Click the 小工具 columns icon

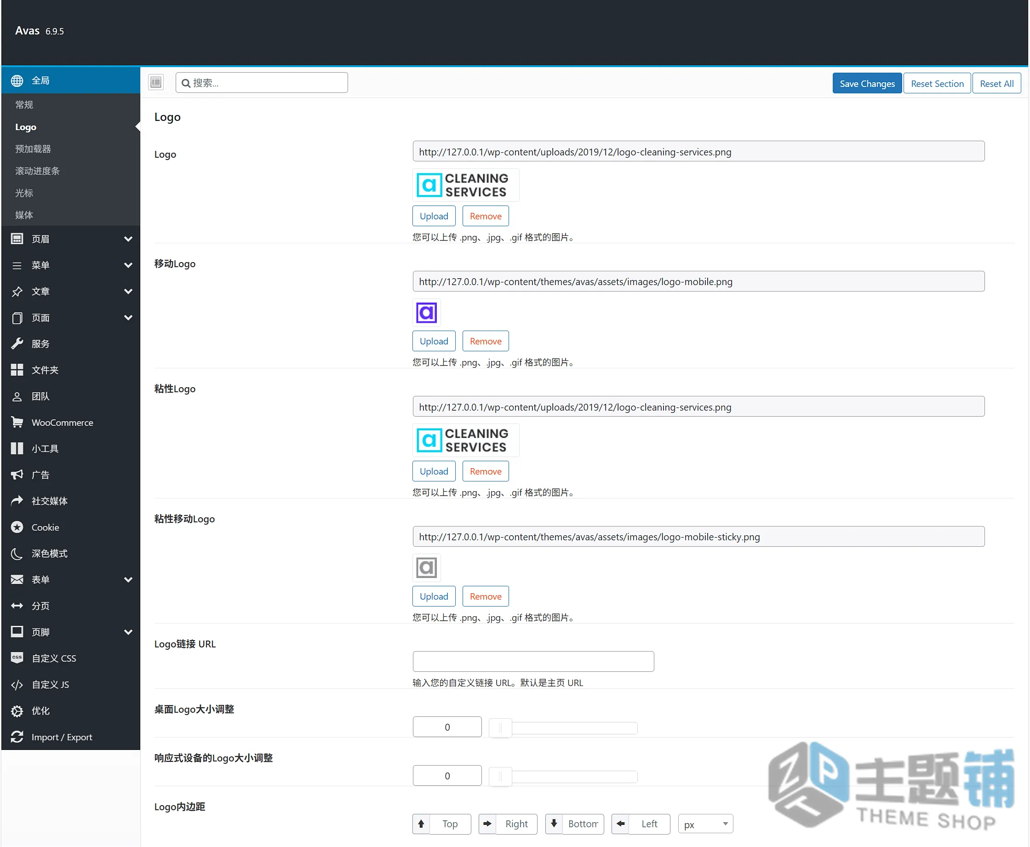pyautogui.click(x=17, y=448)
